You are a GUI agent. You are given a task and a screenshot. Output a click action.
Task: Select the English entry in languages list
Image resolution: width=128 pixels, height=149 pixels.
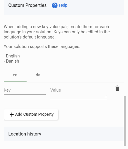12,56
